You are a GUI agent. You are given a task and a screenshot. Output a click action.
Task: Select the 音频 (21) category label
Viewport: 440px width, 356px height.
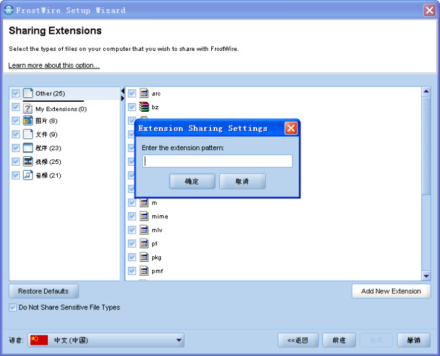pos(48,175)
